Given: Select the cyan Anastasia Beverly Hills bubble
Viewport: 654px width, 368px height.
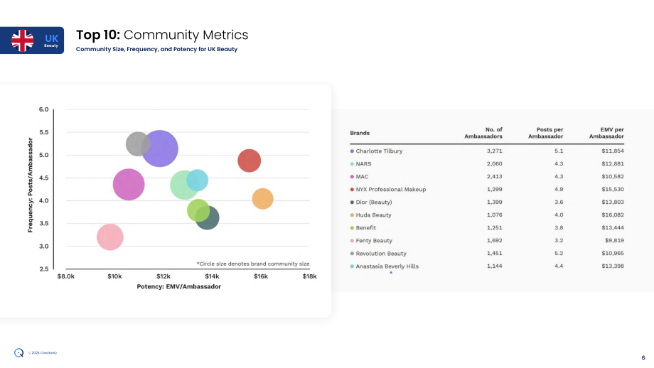Looking at the screenshot, I should pos(198,180).
